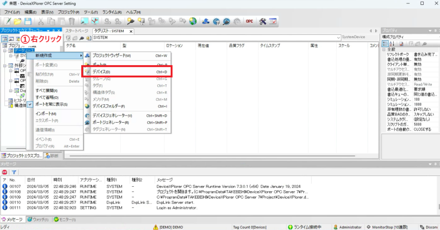Image resolution: width=440 pixels, height=230 pixels.
Task: Click the lightbulb device toolbar icon
Action: tap(141, 21)
